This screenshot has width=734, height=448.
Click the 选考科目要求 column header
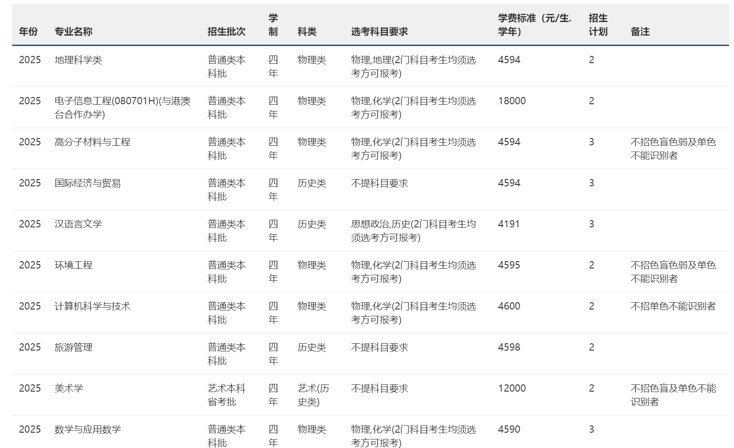[x=379, y=32]
